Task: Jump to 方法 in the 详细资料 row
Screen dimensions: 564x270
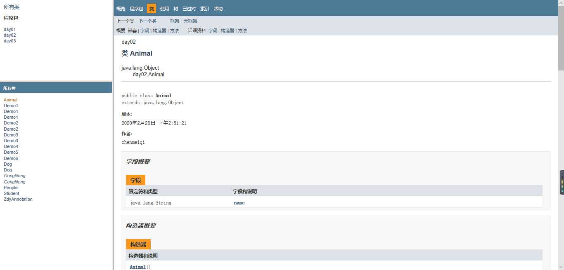Action: pos(242,31)
